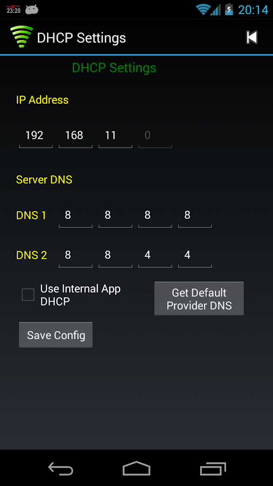This screenshot has height=486, width=273.
Task: Select the IP address field containing 168
Action: (x=76, y=137)
